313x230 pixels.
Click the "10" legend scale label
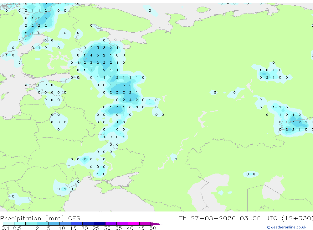coord(62,228)
